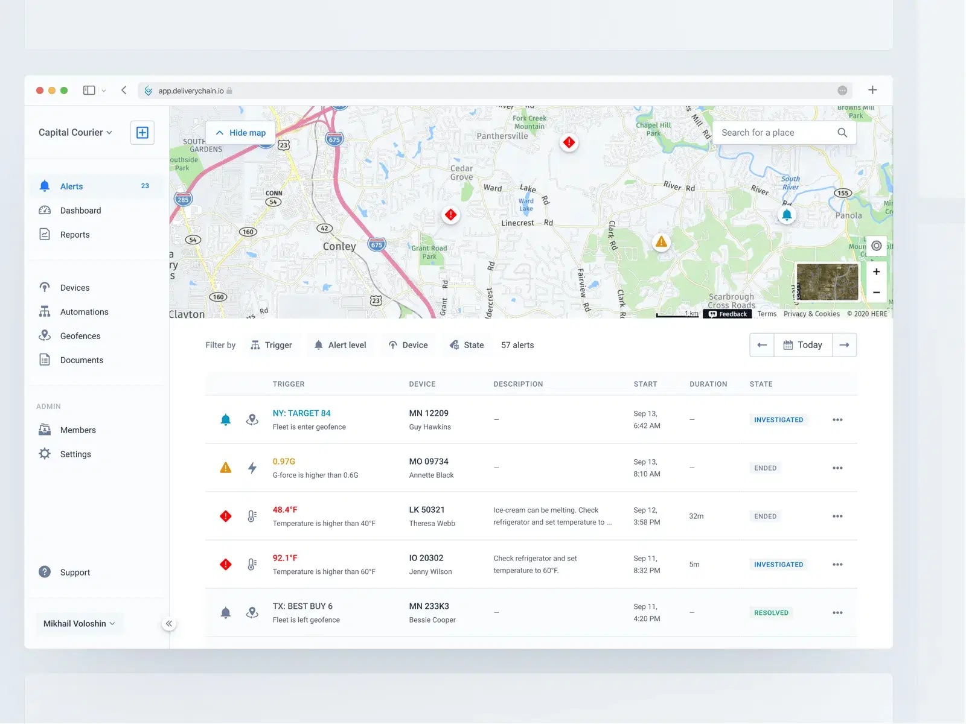Click the Support question mark icon
Image resolution: width=966 pixels, height=724 pixels.
coord(45,572)
